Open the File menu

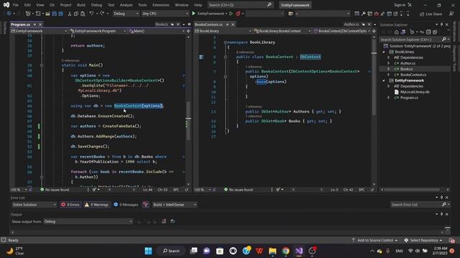(16, 5)
